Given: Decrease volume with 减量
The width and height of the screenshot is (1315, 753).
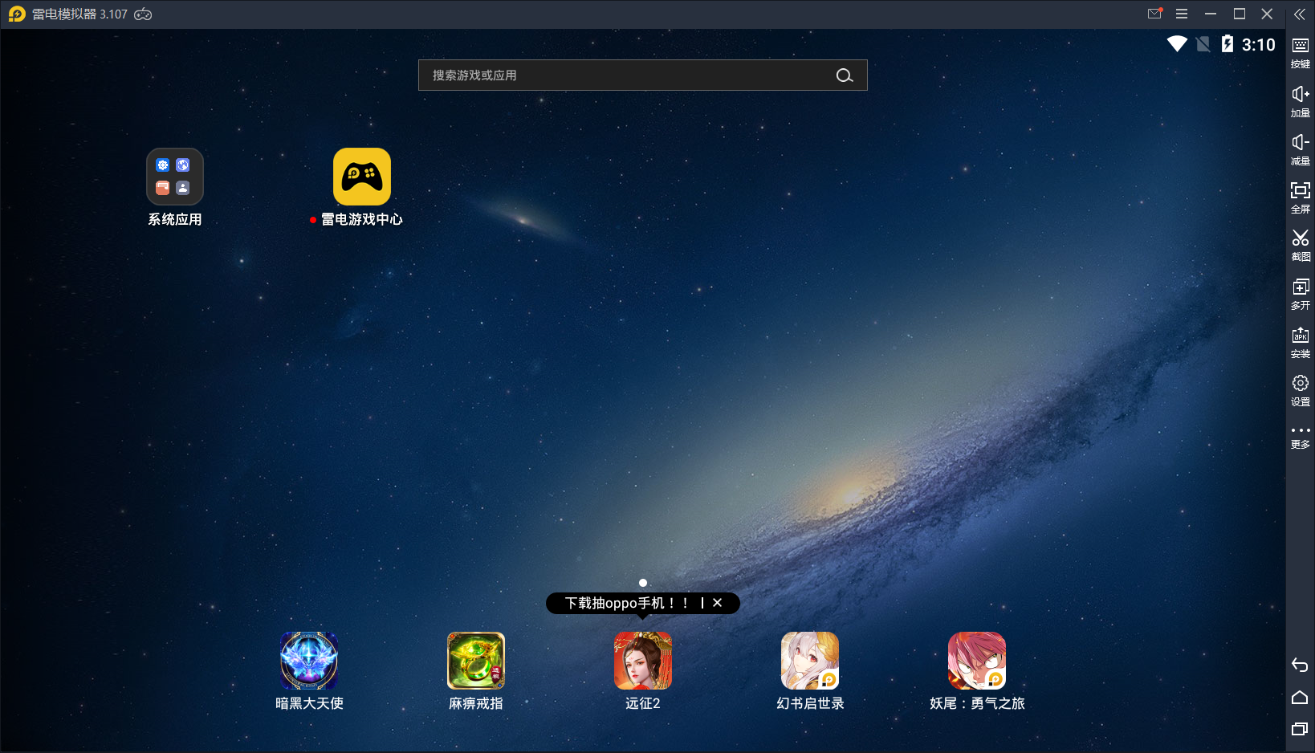Looking at the screenshot, I should [1301, 150].
